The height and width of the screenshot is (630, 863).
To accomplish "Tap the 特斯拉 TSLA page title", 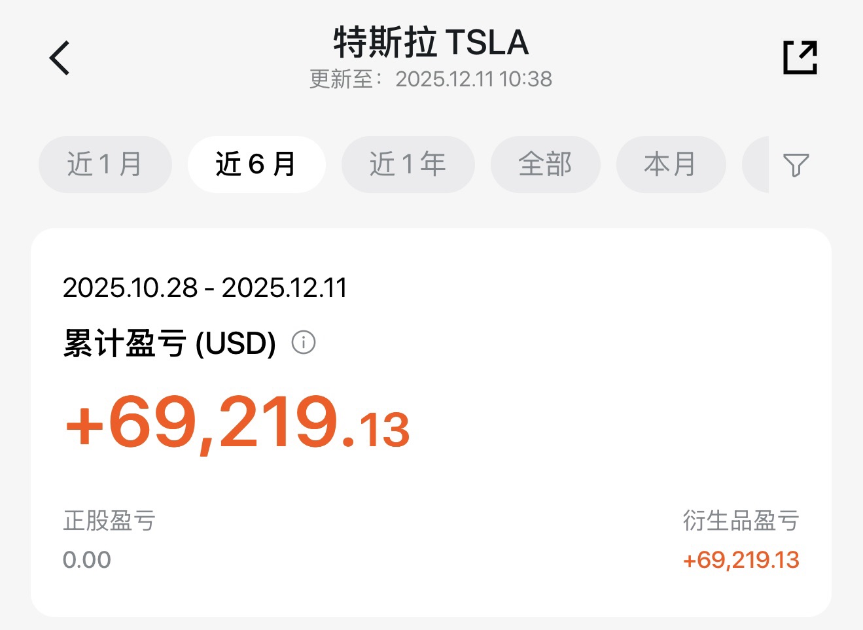I will 431,43.
